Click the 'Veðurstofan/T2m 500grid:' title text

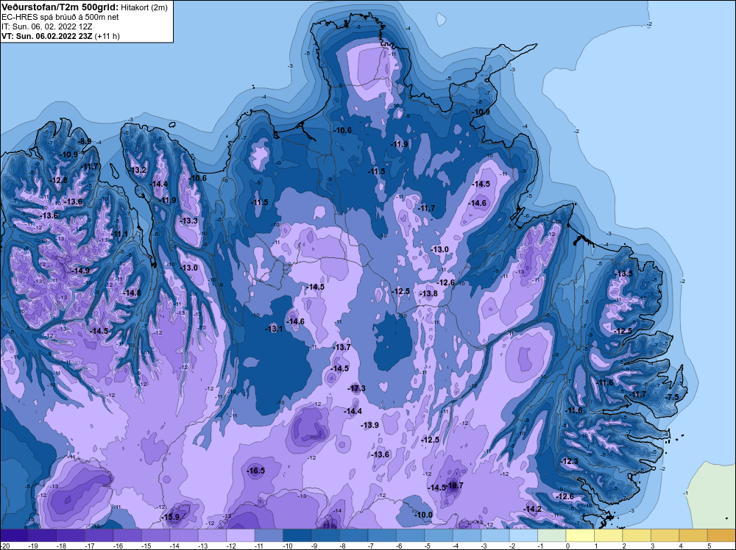[x=60, y=7]
